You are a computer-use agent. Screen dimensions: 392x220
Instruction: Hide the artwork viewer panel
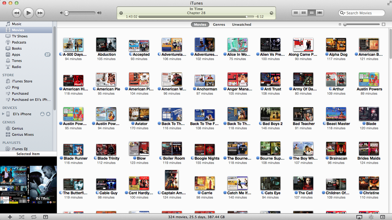45,217
